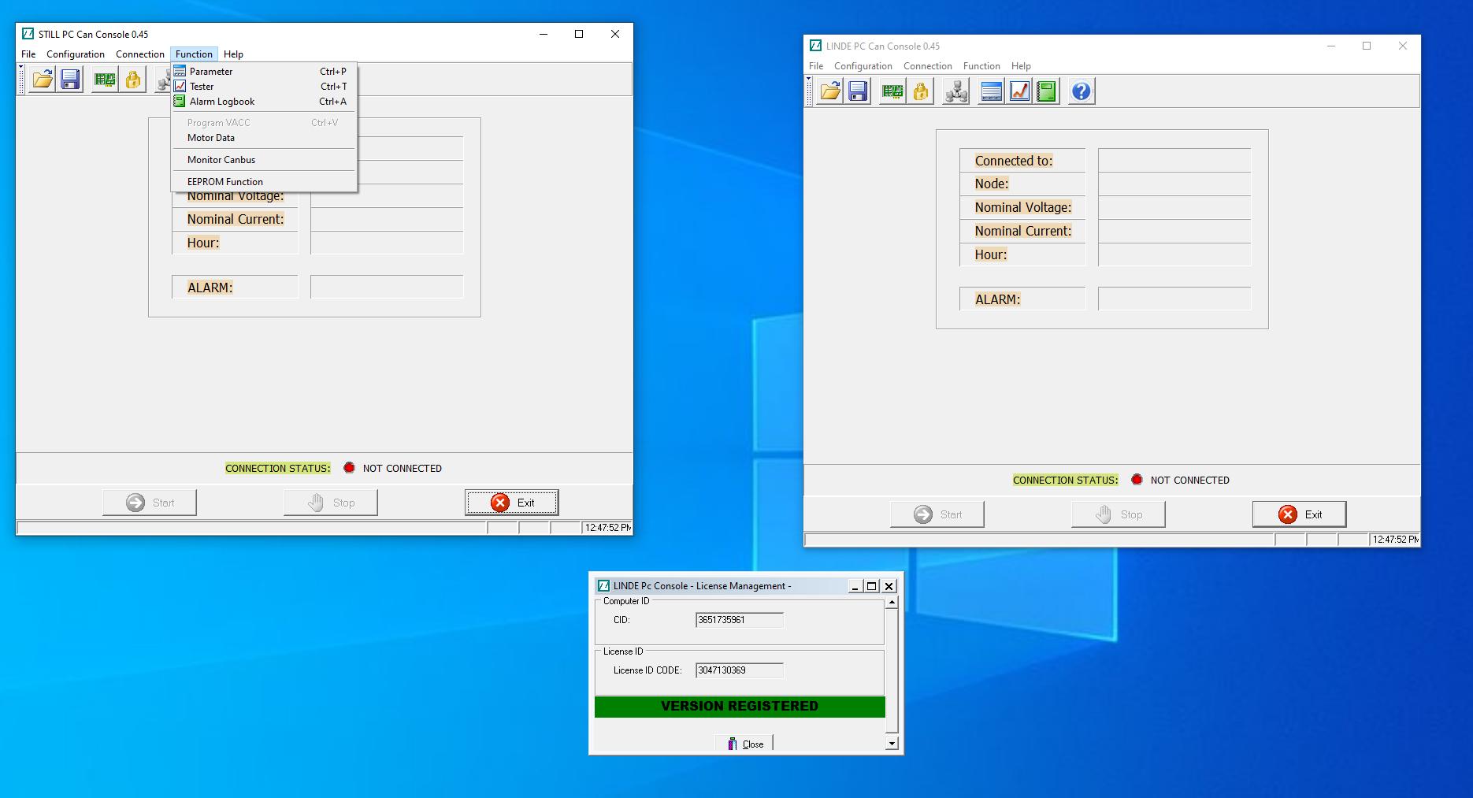Image resolution: width=1473 pixels, height=798 pixels.
Task: Click Start button in STILL console
Action: click(x=150, y=503)
